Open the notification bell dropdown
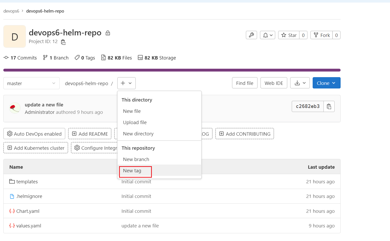The width and height of the screenshot is (390, 241). [268, 35]
